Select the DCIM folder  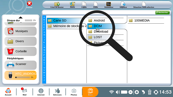coord(105,26)
